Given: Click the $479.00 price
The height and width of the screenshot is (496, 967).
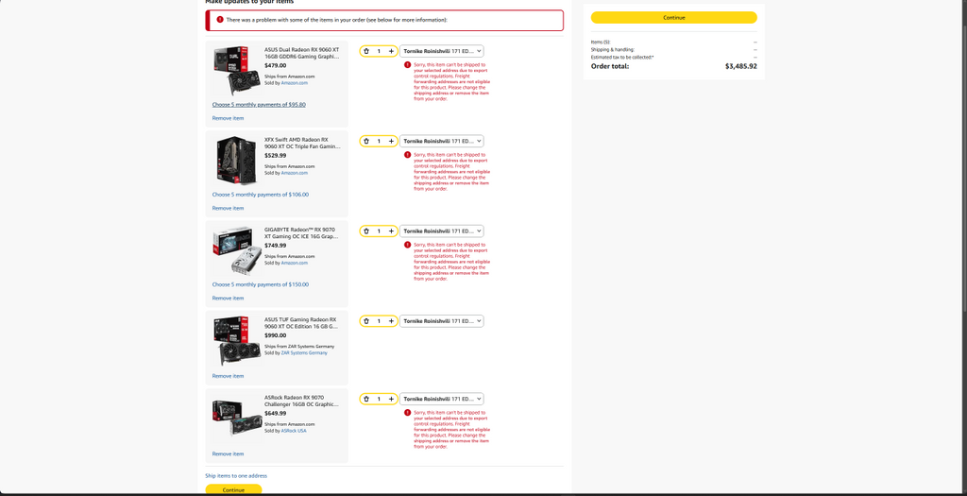Looking at the screenshot, I should coord(275,65).
